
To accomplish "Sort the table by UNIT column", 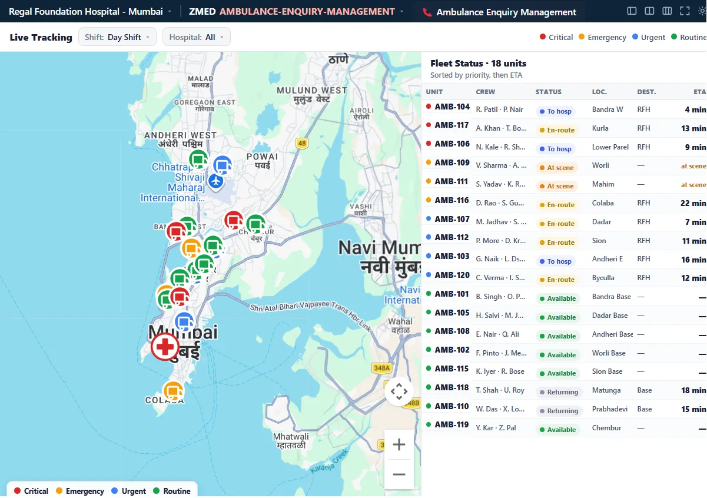I will point(434,92).
